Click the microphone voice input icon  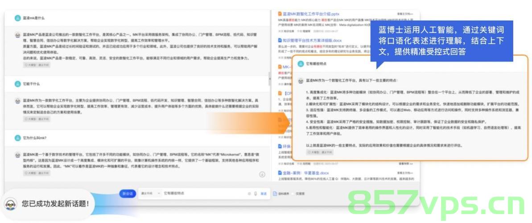point(255,194)
